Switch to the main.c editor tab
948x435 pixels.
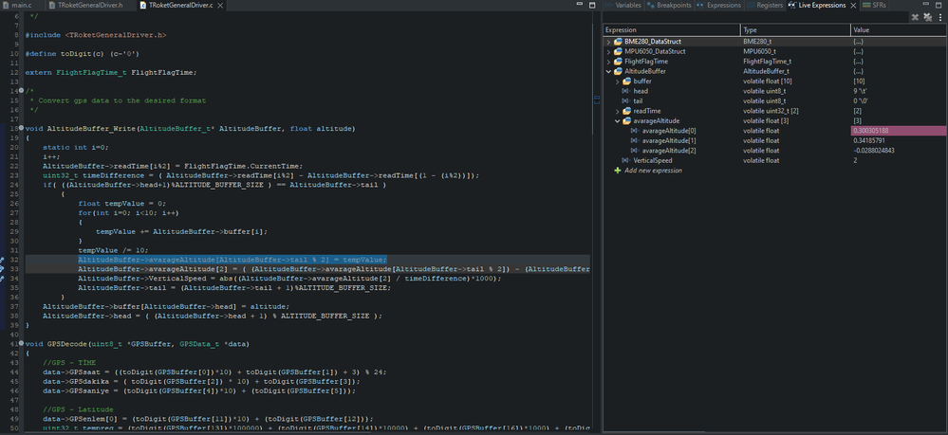click(21, 6)
